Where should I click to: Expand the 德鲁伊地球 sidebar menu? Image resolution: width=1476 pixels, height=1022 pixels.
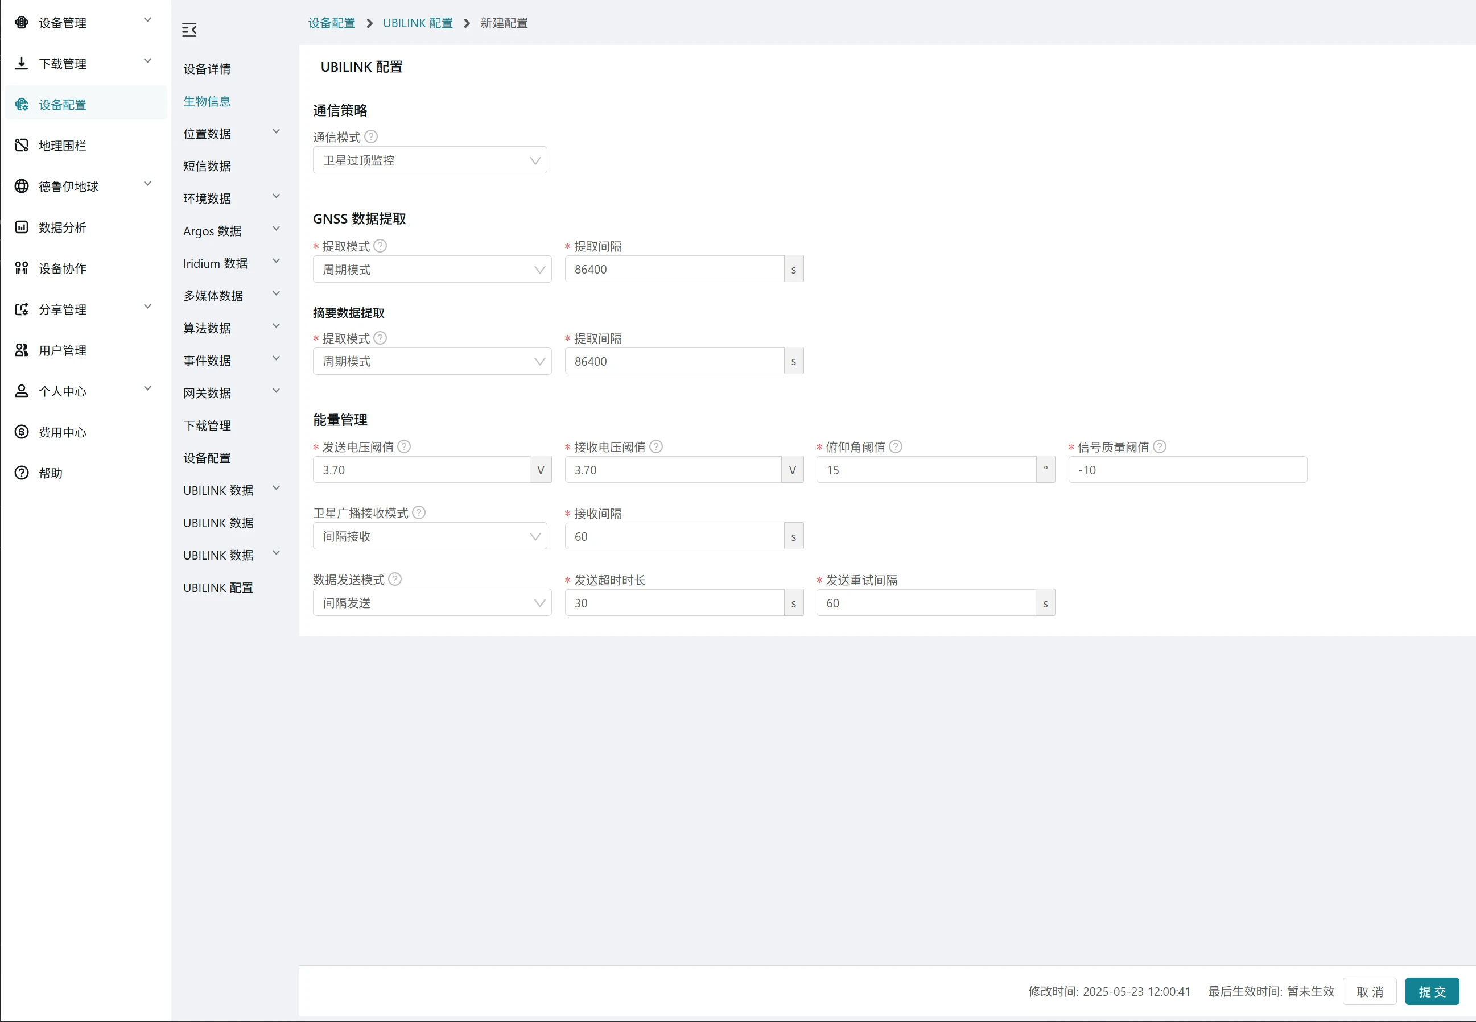point(147,184)
